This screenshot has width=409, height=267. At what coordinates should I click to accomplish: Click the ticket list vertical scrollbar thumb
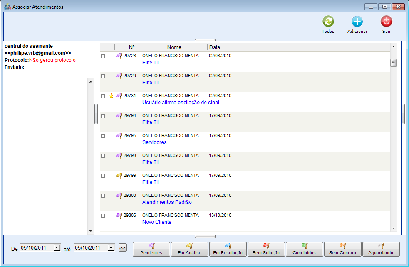pos(393,63)
